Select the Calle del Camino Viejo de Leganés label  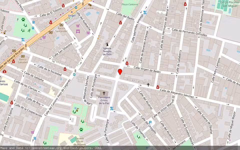point(58,97)
